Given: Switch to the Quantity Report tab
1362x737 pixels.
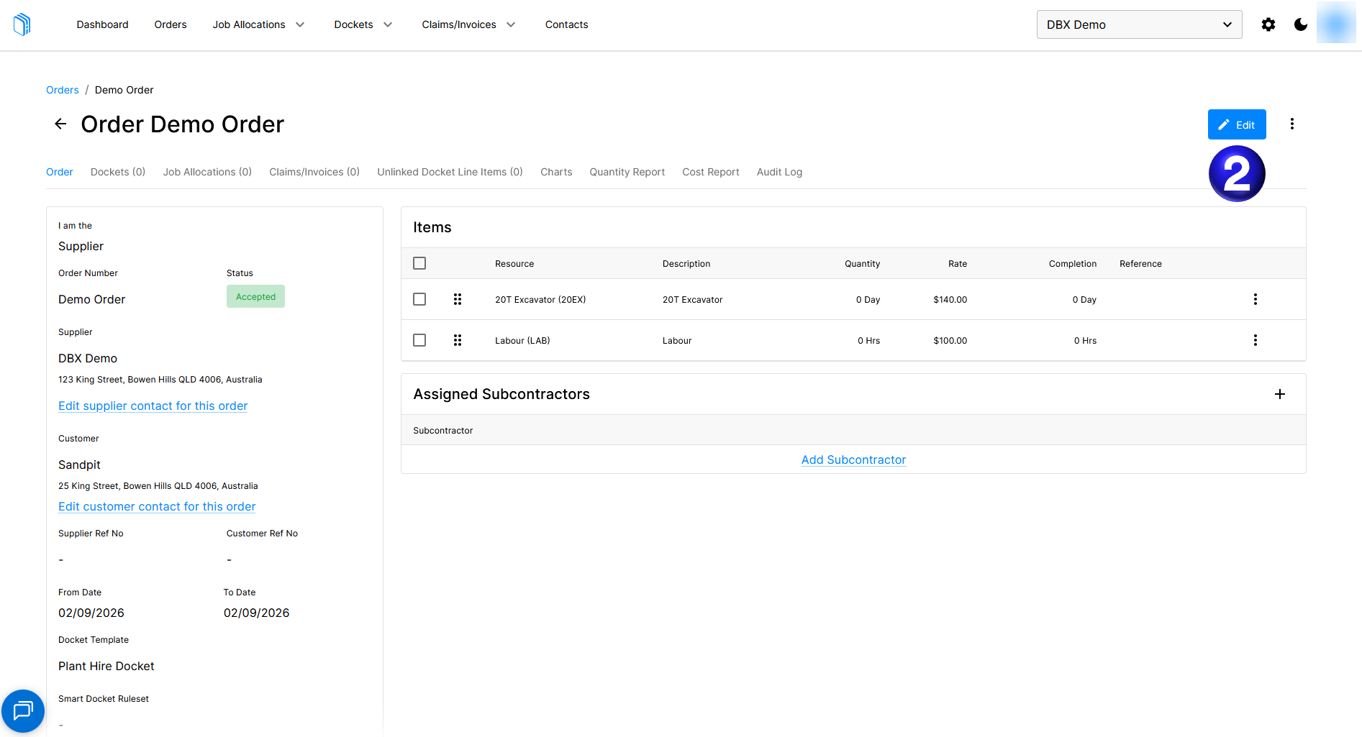Looking at the screenshot, I should point(627,172).
